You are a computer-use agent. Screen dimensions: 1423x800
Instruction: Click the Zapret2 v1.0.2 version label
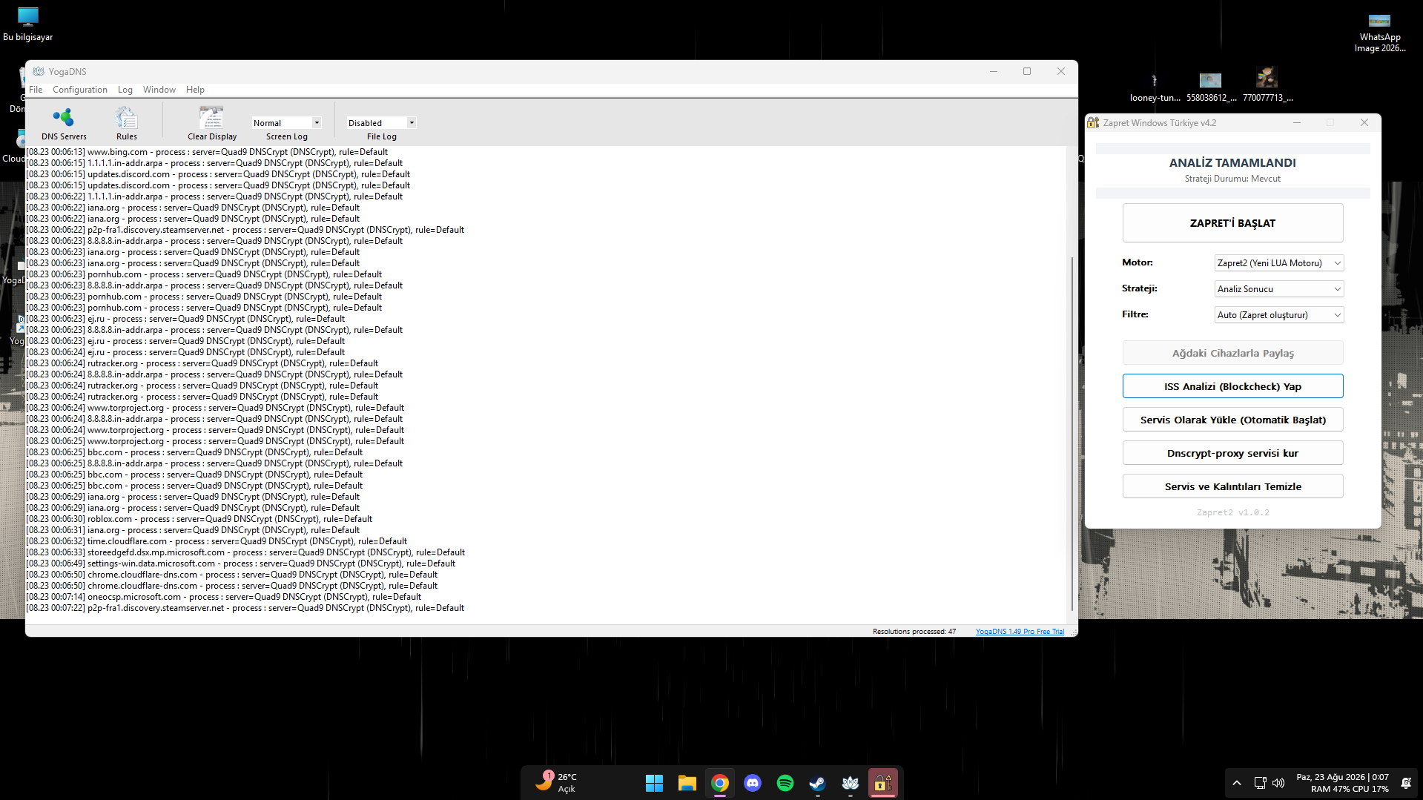coord(1232,512)
